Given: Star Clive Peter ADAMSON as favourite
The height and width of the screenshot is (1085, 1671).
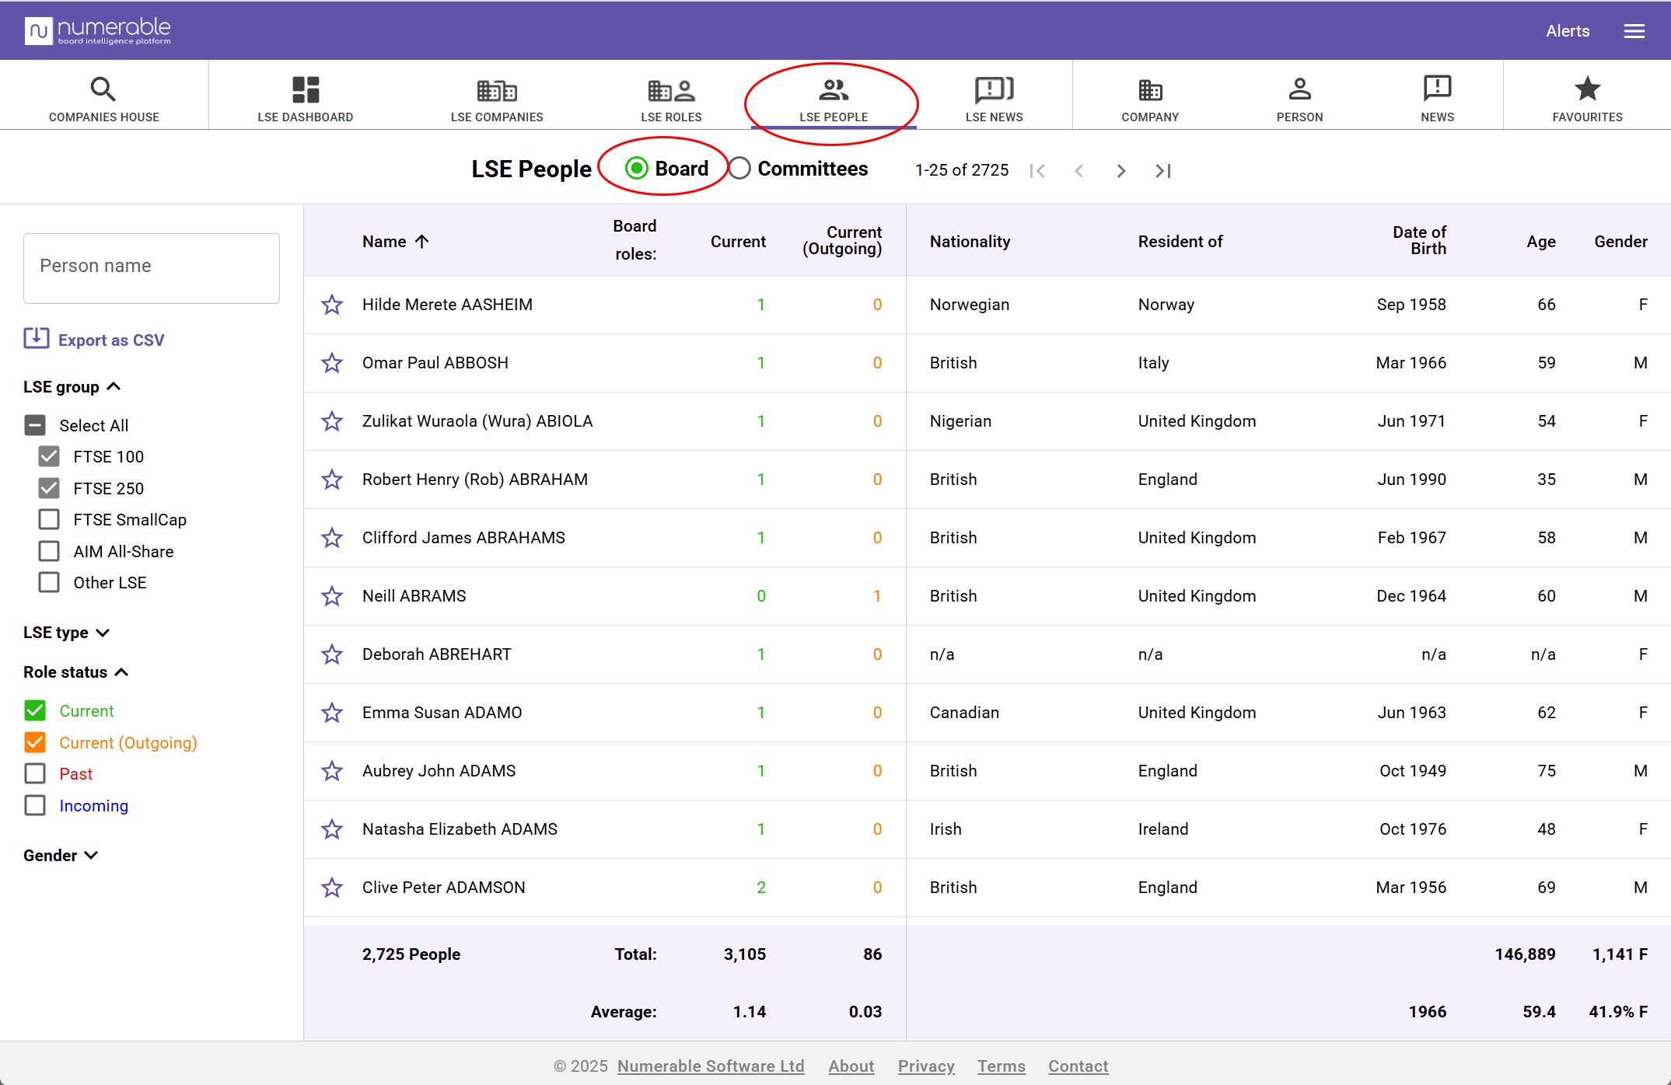Looking at the screenshot, I should pos(332,888).
